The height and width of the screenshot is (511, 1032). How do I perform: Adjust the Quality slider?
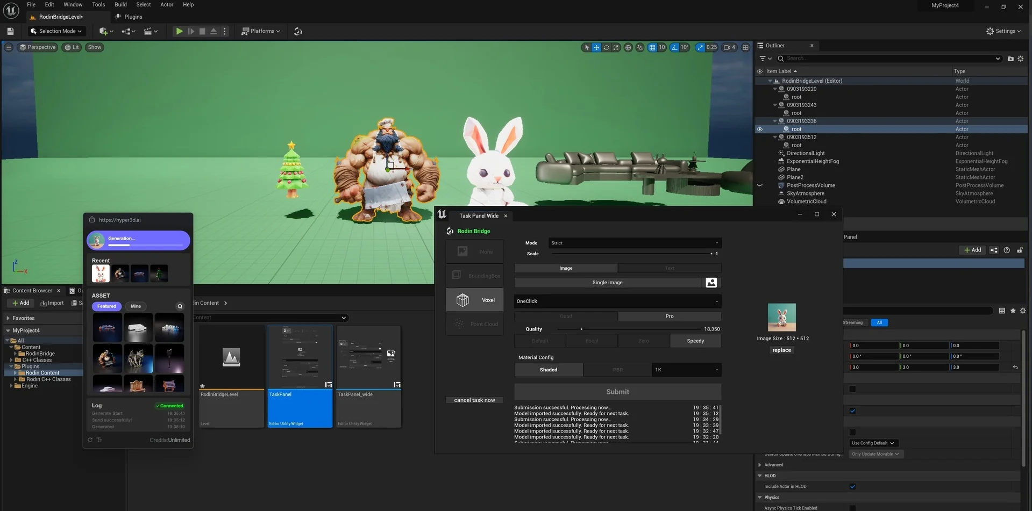click(x=581, y=329)
